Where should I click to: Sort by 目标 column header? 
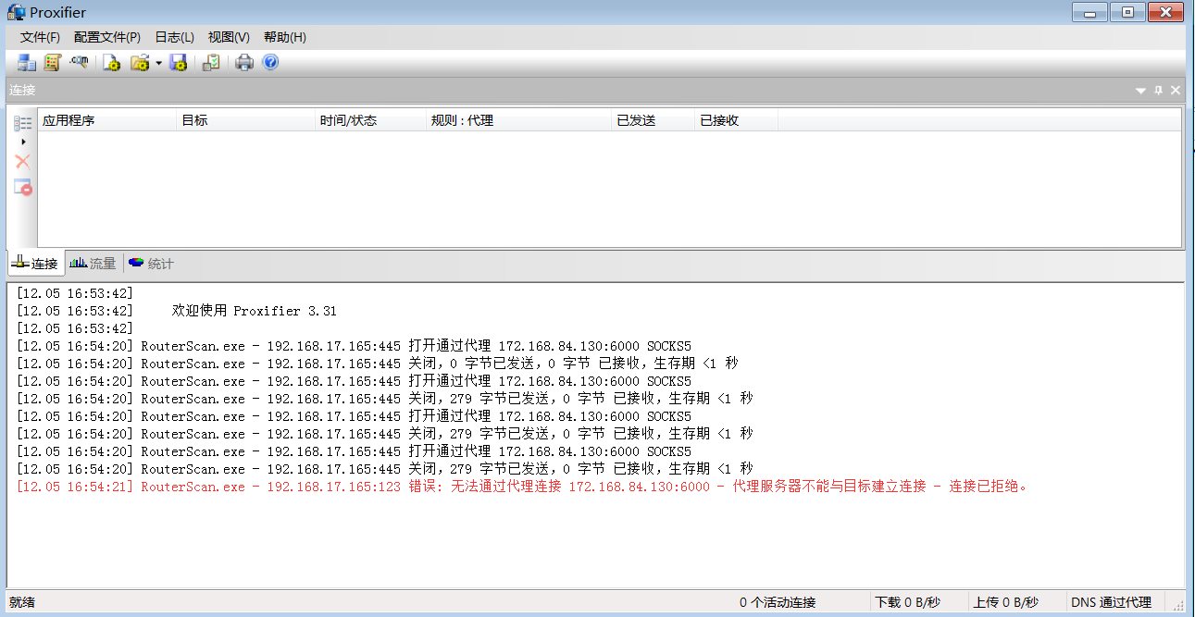pos(245,120)
